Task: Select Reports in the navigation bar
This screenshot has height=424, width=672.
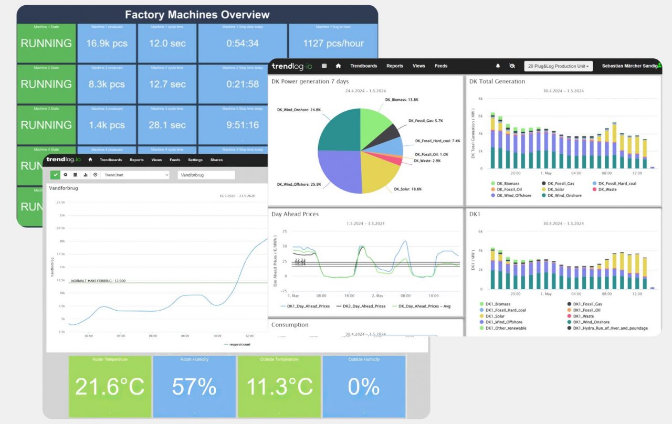Action: click(395, 66)
